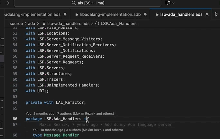Viewport: 220px width, 139px height.
Task: Click the search magnifier icon in command center
Action: [74, 3]
